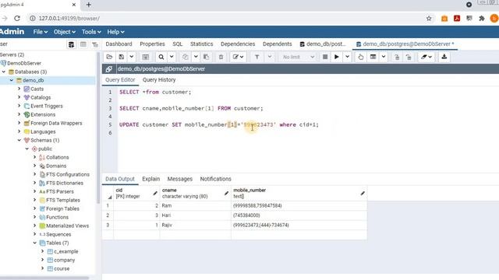The image size is (499, 280).
Task: Click the Save file icon
Action: point(122,57)
